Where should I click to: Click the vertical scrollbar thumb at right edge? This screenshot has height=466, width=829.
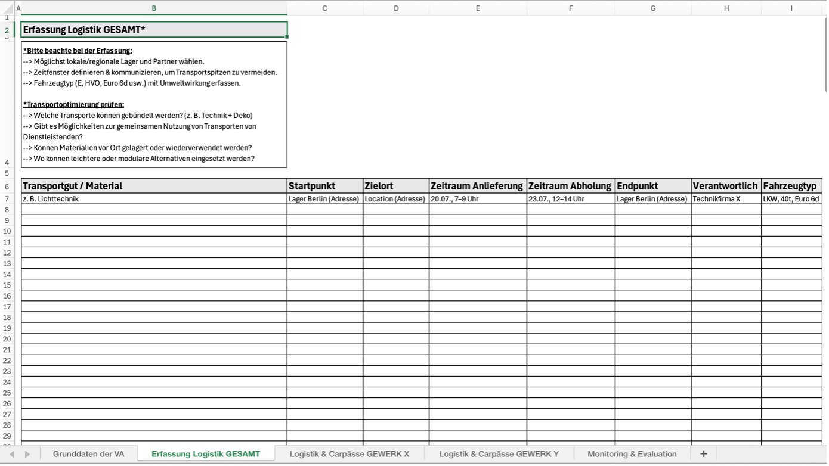pos(826,54)
